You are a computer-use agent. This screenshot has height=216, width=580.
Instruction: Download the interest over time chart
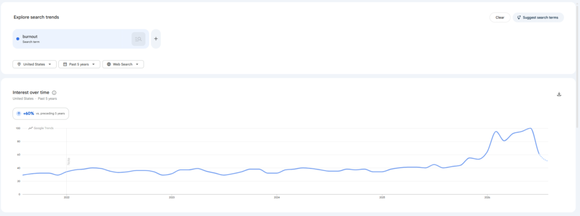pos(559,94)
